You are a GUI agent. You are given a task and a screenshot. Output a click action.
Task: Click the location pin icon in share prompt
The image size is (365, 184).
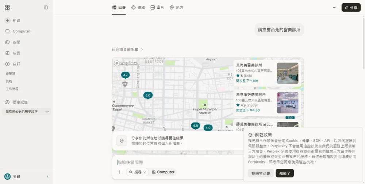[122, 141]
